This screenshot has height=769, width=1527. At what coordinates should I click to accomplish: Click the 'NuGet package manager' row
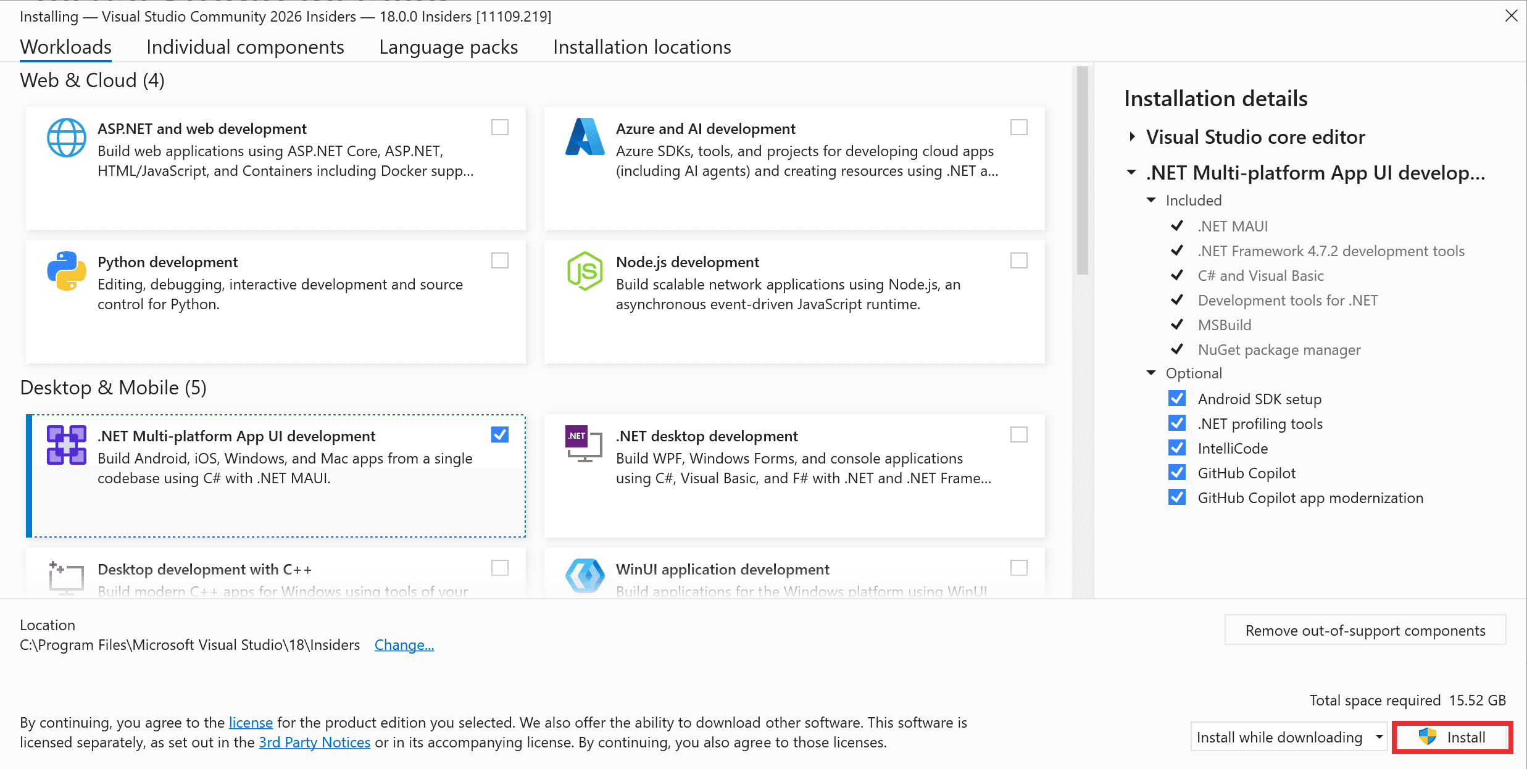pyautogui.click(x=1279, y=349)
